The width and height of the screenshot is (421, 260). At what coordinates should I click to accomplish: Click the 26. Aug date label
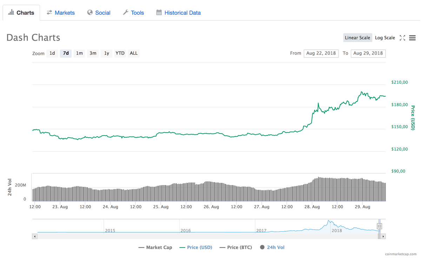tap(212, 207)
